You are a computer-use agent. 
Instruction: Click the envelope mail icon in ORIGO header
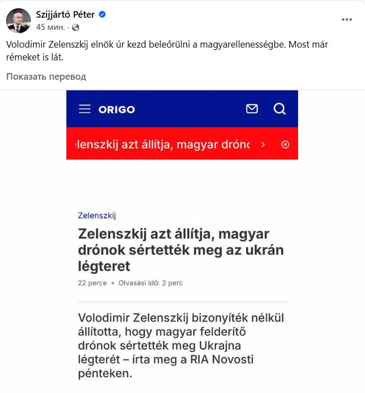252,109
